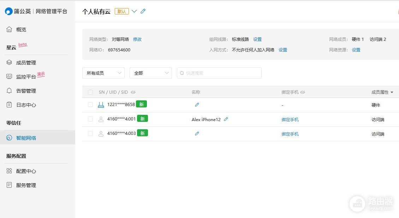The width and height of the screenshot is (399, 218).
Task: Click the 智能网络 circular icon
Action: click(x=9, y=138)
